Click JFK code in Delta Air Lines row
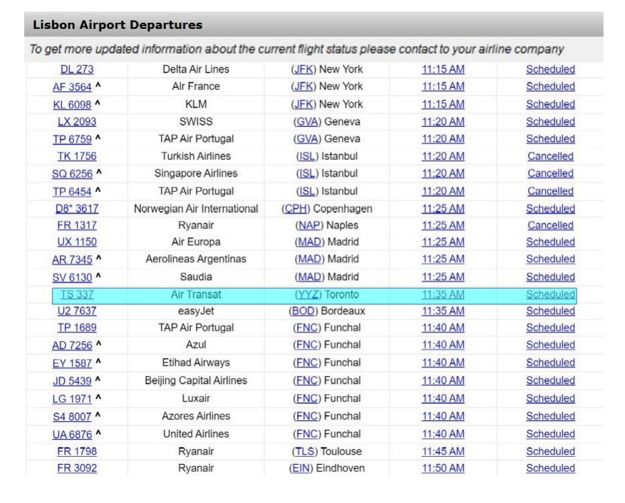Image resolution: width=625 pixels, height=503 pixels. click(x=303, y=69)
